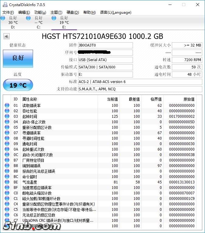The image size is (205, 233).
Task: Click the drive title HGST HTS721010A9E630 1000.2 GB
Action: 102,37
